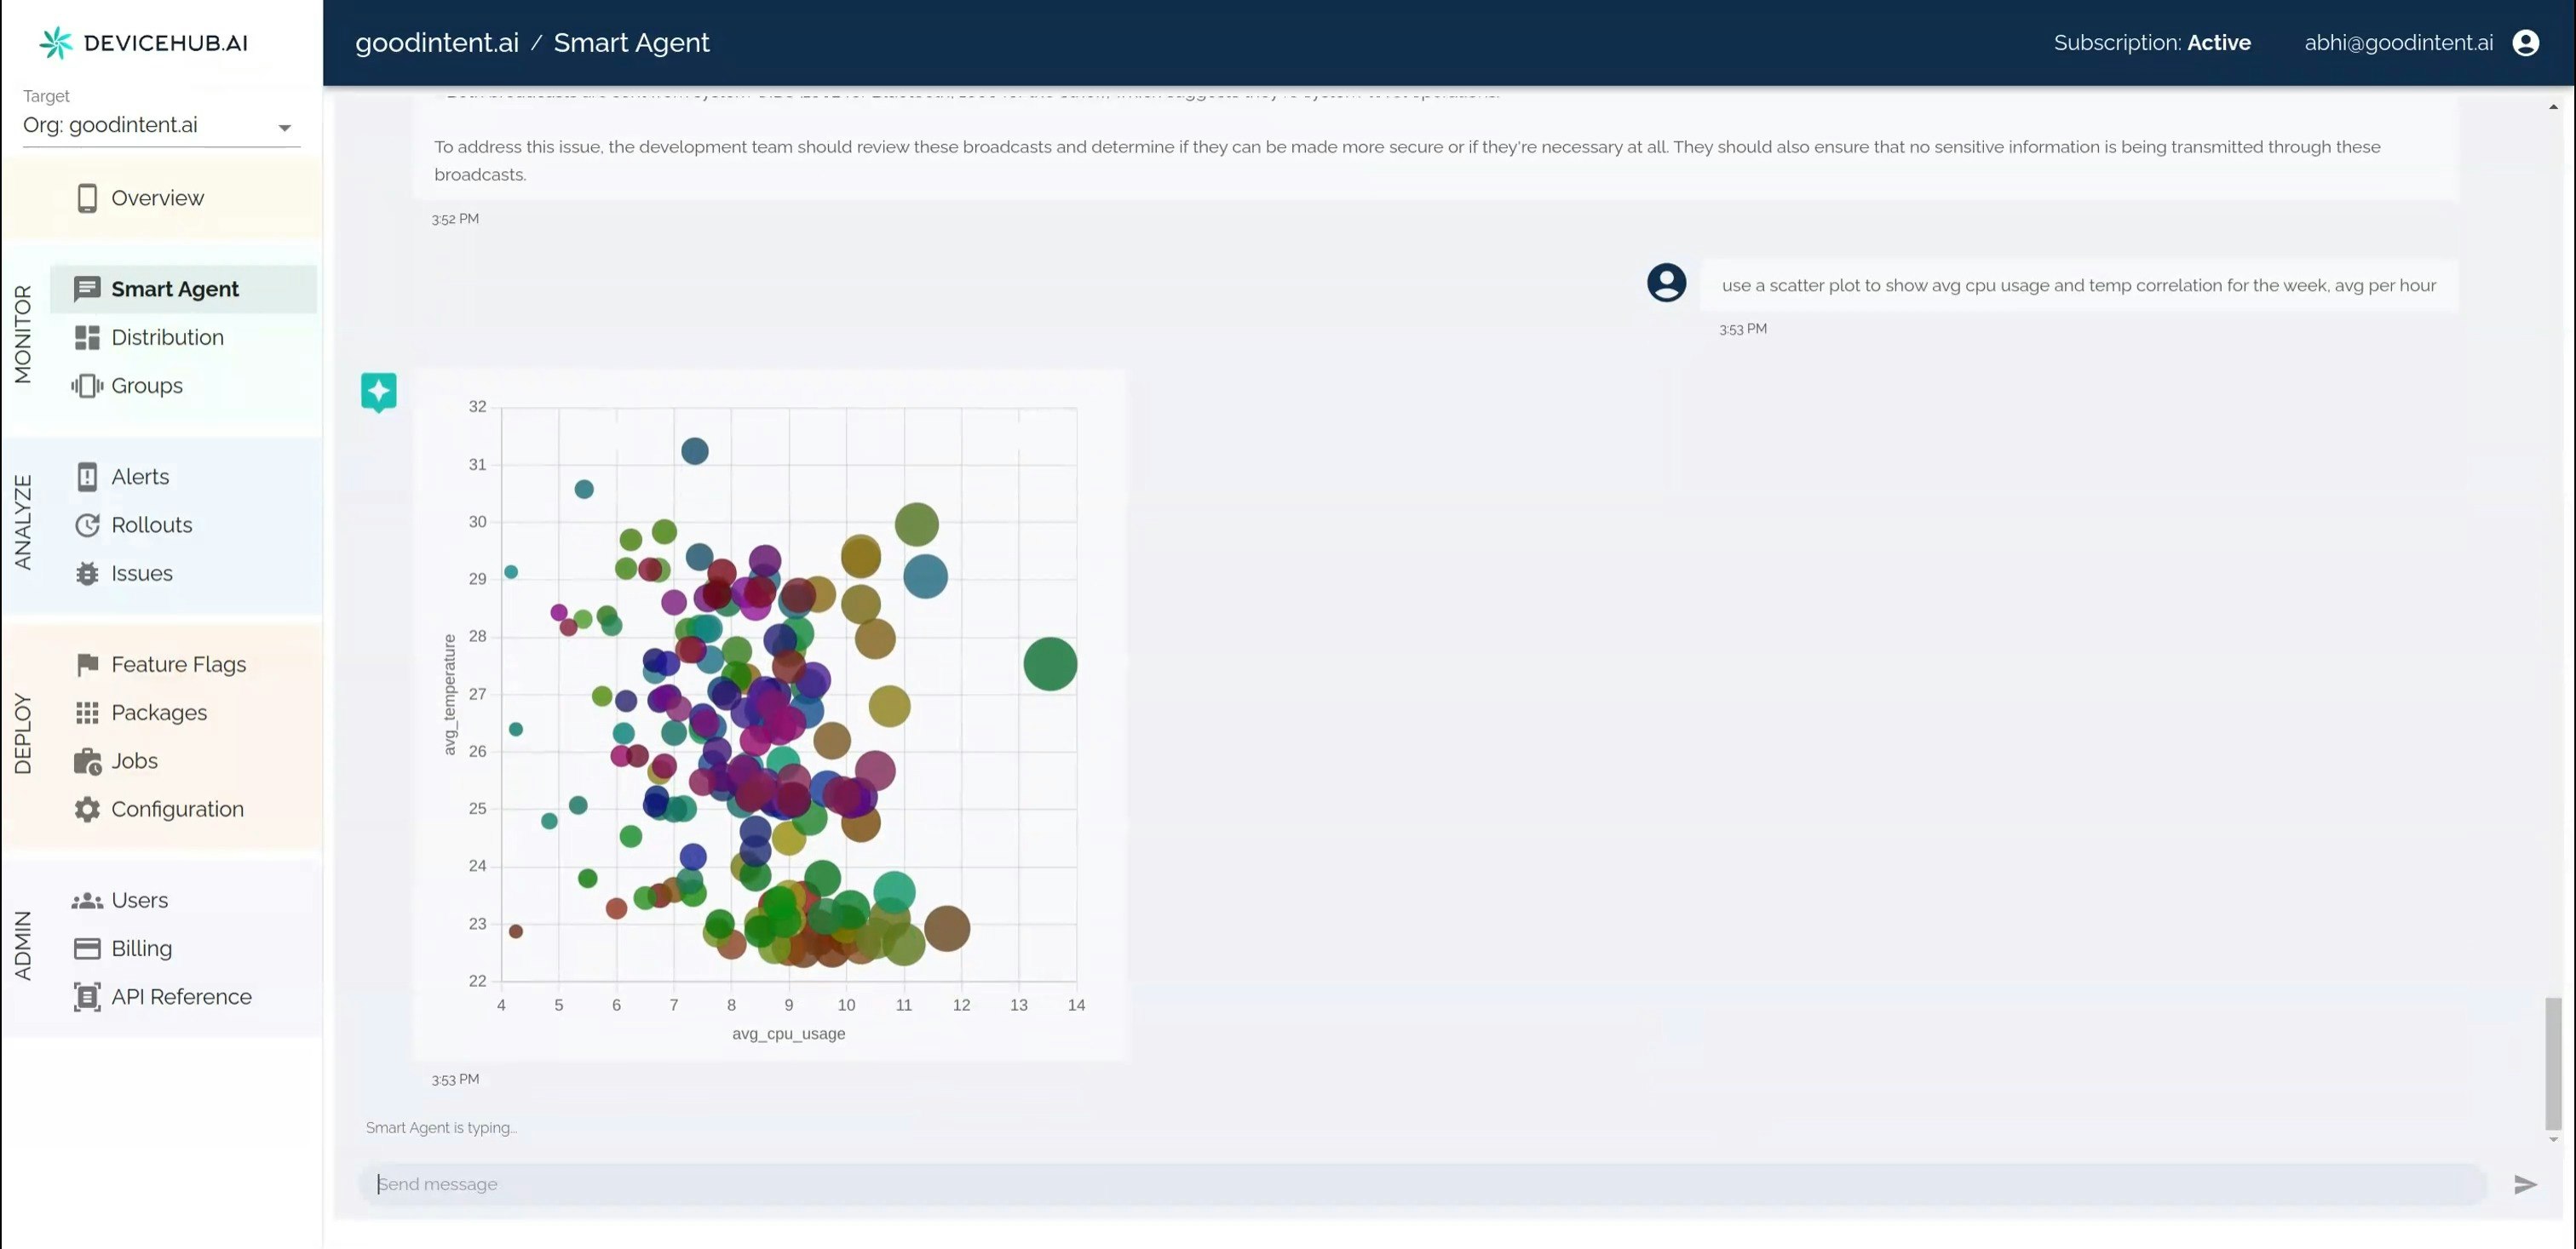2576x1249 pixels.
Task: Click the scrollbar up arrow
Action: [x=2552, y=107]
